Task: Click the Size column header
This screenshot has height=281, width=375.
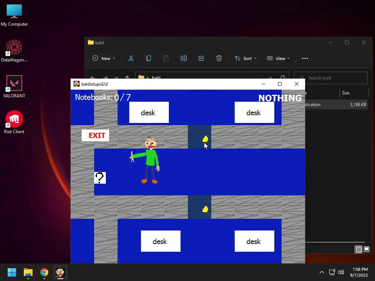Action: point(346,93)
